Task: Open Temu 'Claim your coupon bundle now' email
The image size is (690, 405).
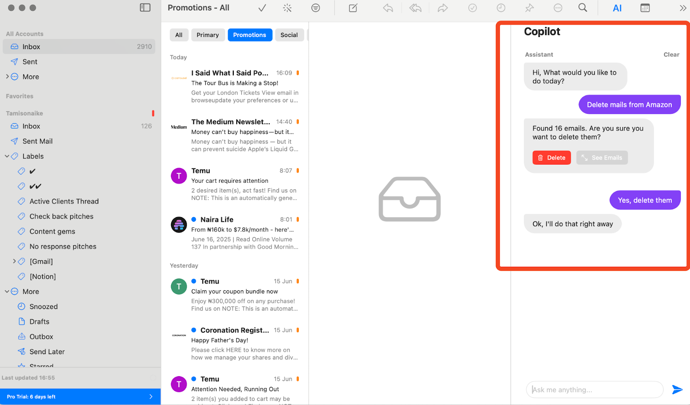Action: click(x=235, y=295)
